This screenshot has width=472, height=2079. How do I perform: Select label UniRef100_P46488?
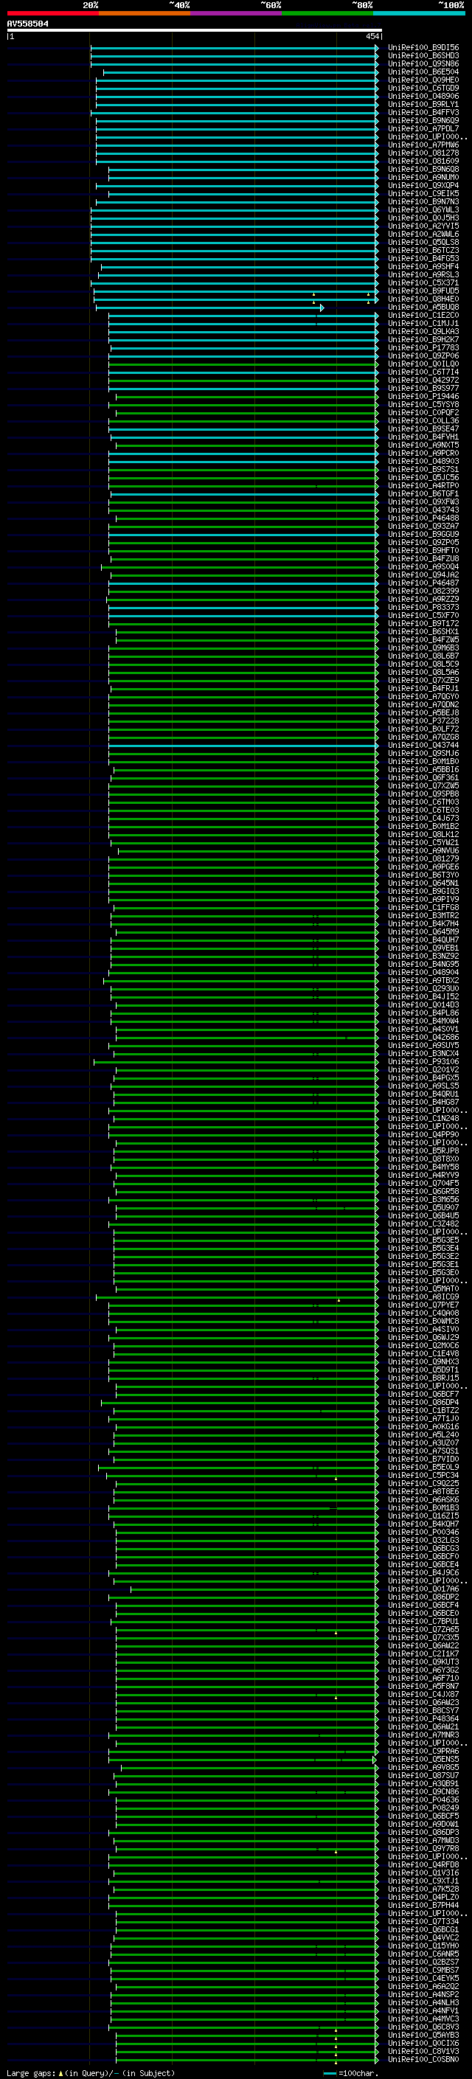[423, 518]
